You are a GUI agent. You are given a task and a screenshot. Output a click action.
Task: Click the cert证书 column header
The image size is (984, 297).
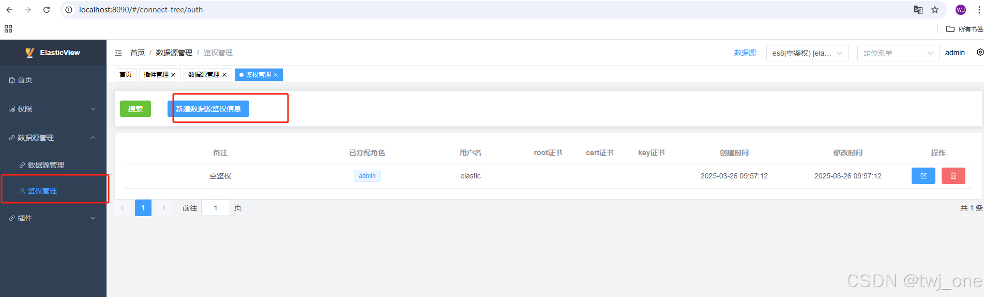pos(600,153)
